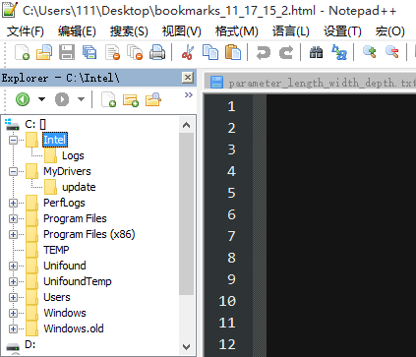Expand the Users folder
This screenshot has height=357, width=416.
[x=13, y=297]
